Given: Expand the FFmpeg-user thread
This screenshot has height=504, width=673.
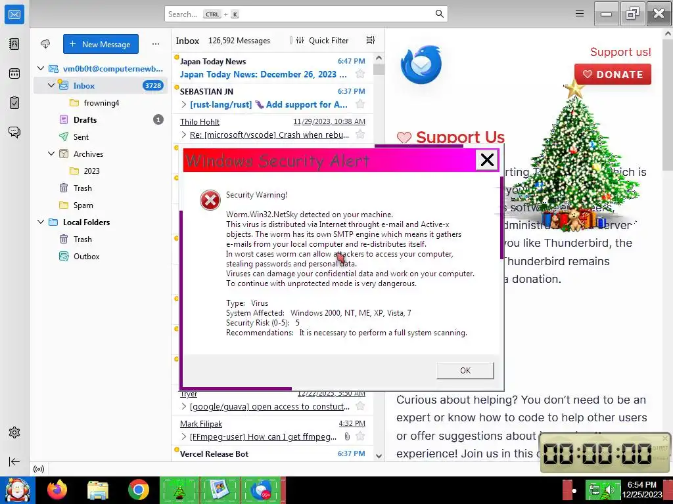Looking at the screenshot, I should [x=184, y=436].
